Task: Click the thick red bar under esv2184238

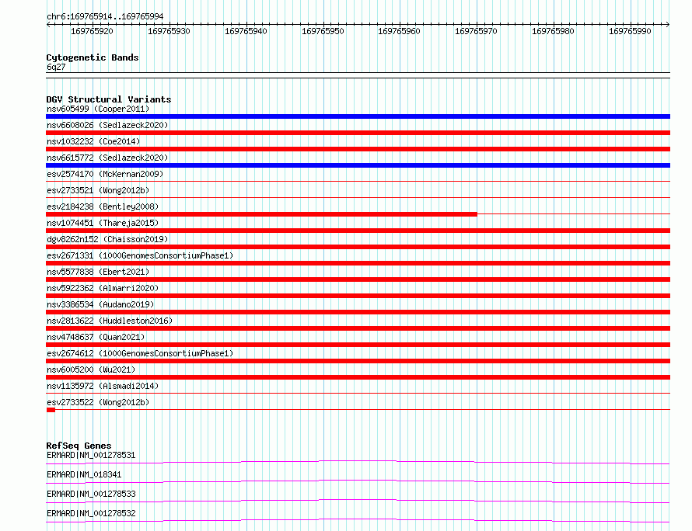Action: [x=261, y=214]
